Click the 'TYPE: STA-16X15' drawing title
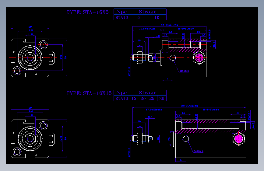The height and width of the screenshot is (171, 264). tap(89, 93)
